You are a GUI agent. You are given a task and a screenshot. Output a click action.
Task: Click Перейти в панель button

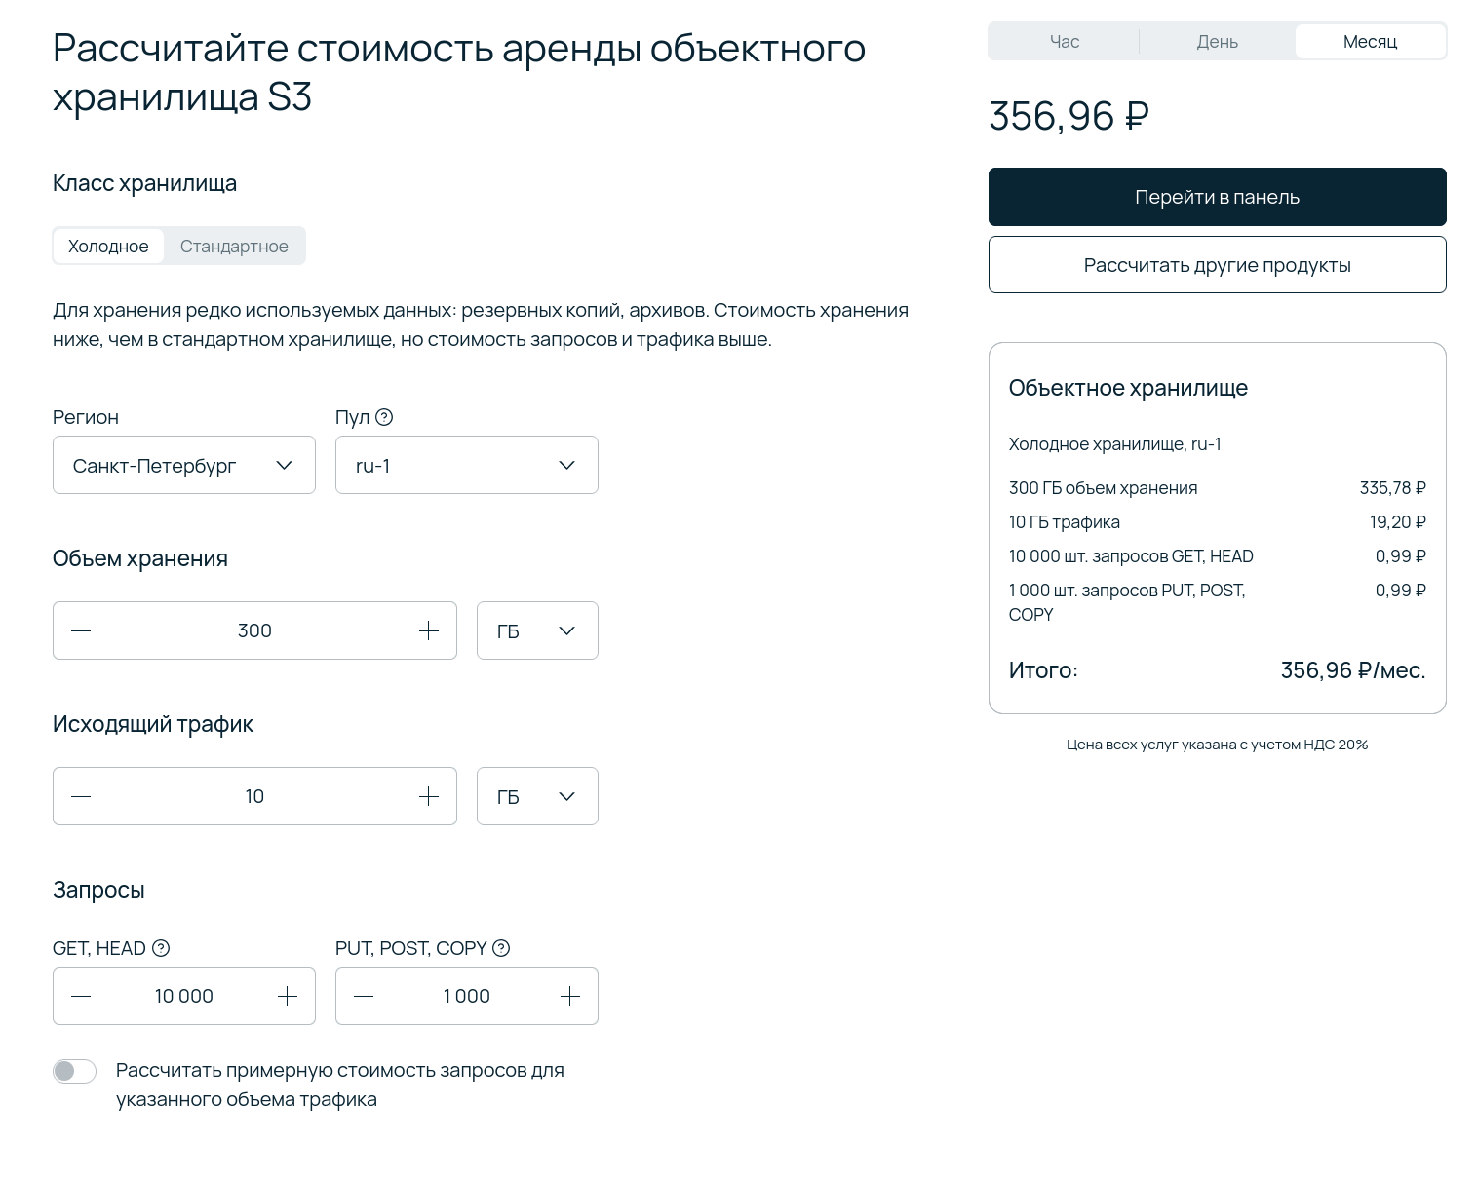[1218, 197]
